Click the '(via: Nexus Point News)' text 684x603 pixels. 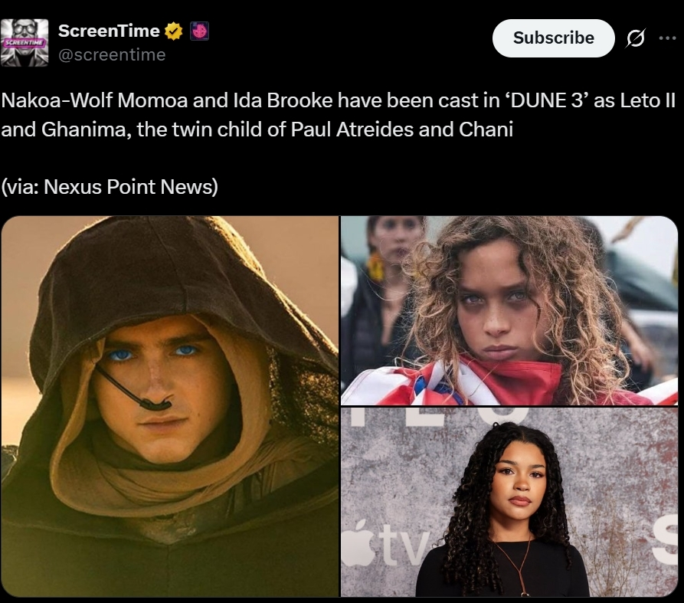(x=110, y=187)
